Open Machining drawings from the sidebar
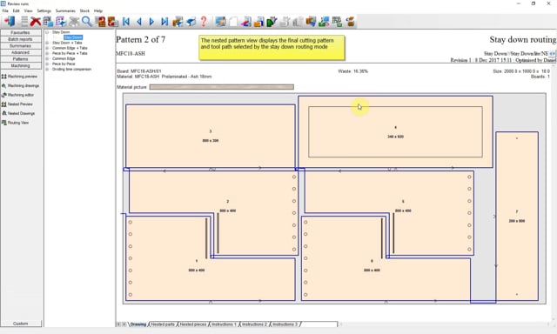The height and width of the screenshot is (334, 557). 20,85
